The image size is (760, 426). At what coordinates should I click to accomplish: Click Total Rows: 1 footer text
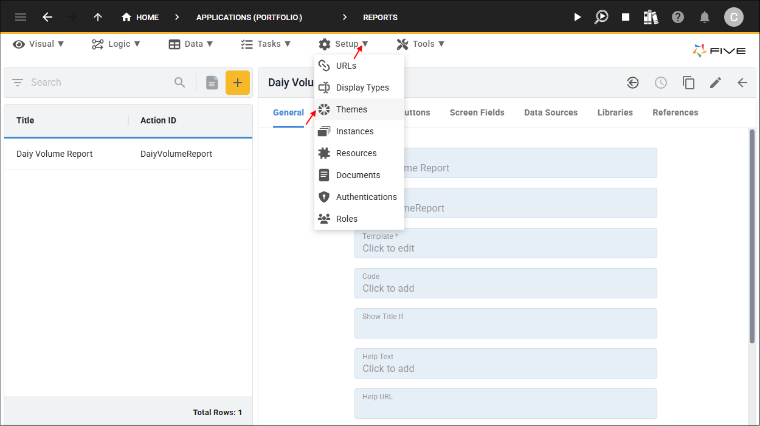[218, 412]
